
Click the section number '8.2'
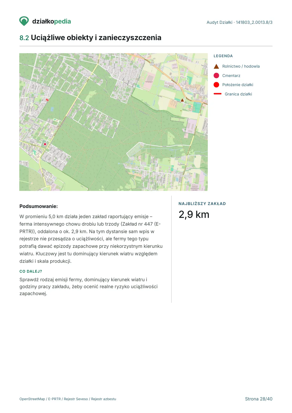(24, 38)
